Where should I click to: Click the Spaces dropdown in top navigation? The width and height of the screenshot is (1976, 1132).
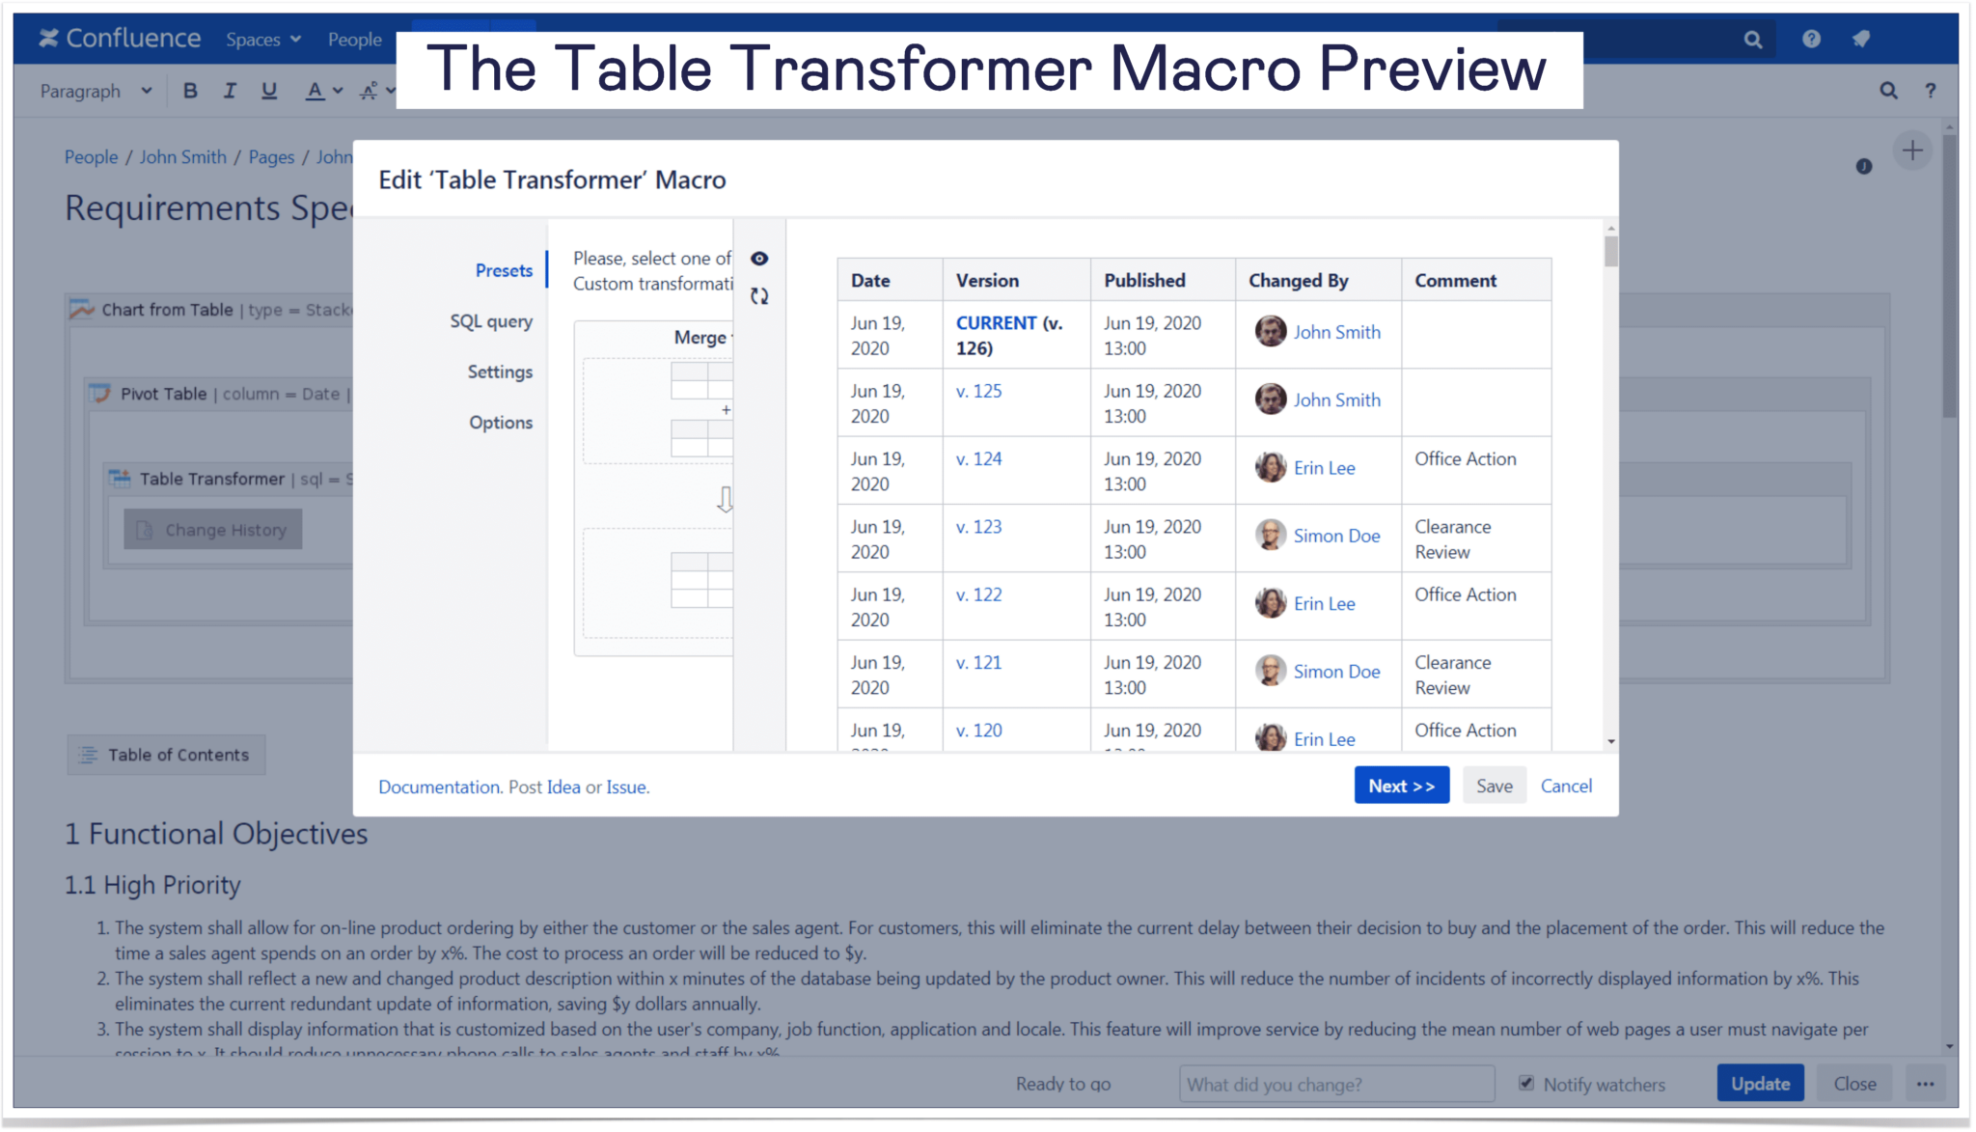(x=260, y=40)
